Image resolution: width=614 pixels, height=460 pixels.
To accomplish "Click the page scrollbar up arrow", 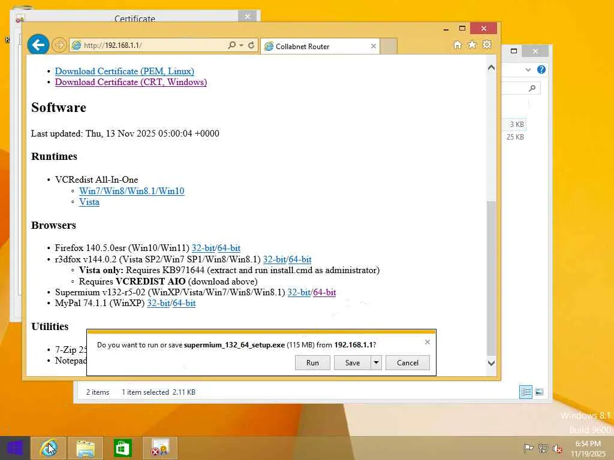I will [x=492, y=68].
